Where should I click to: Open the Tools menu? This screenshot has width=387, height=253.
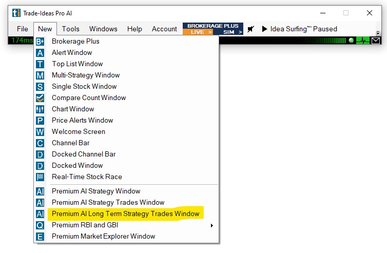(x=71, y=29)
